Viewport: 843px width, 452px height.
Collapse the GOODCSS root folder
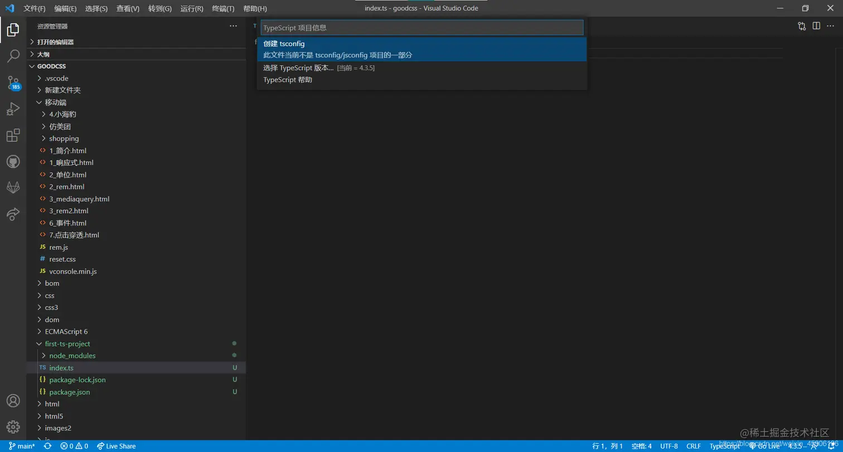coord(137,66)
